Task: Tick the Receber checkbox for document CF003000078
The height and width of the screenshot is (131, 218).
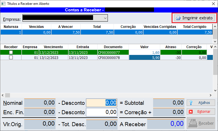Action: (x=11, y=57)
